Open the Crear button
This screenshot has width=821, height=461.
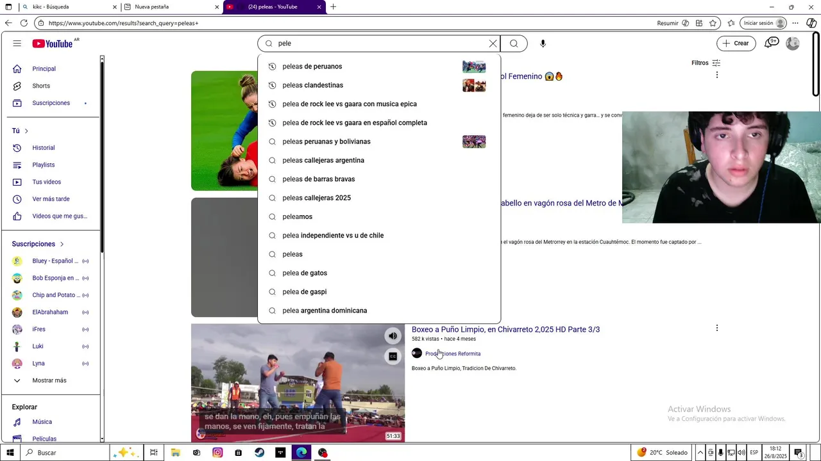[736, 44]
